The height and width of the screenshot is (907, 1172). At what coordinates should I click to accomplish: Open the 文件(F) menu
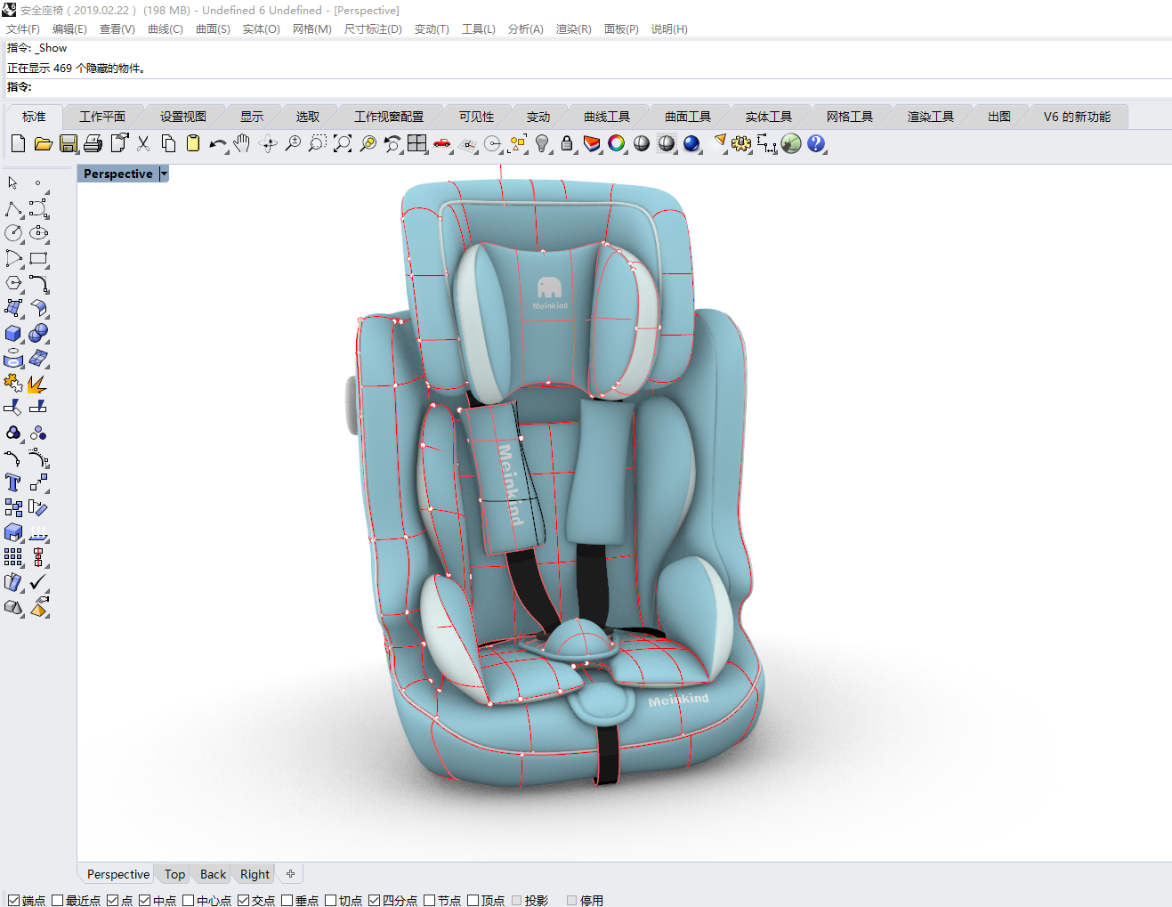click(23, 29)
